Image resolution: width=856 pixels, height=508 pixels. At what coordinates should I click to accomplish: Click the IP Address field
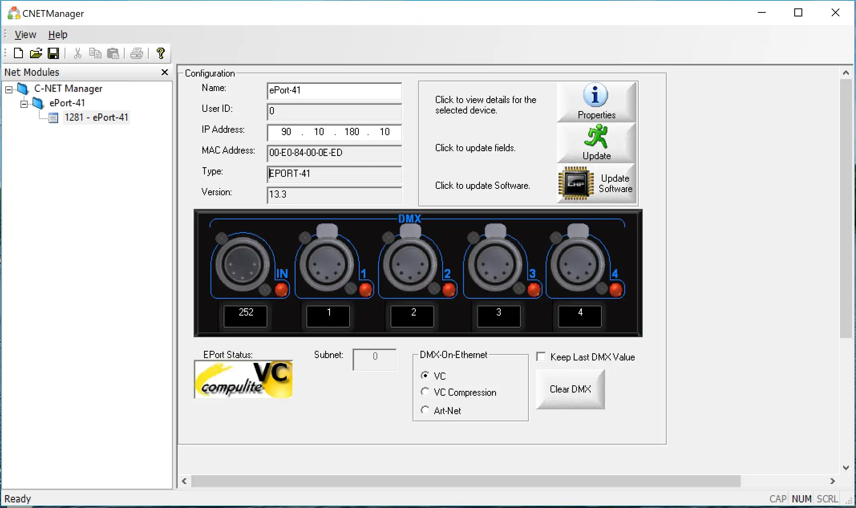(334, 132)
